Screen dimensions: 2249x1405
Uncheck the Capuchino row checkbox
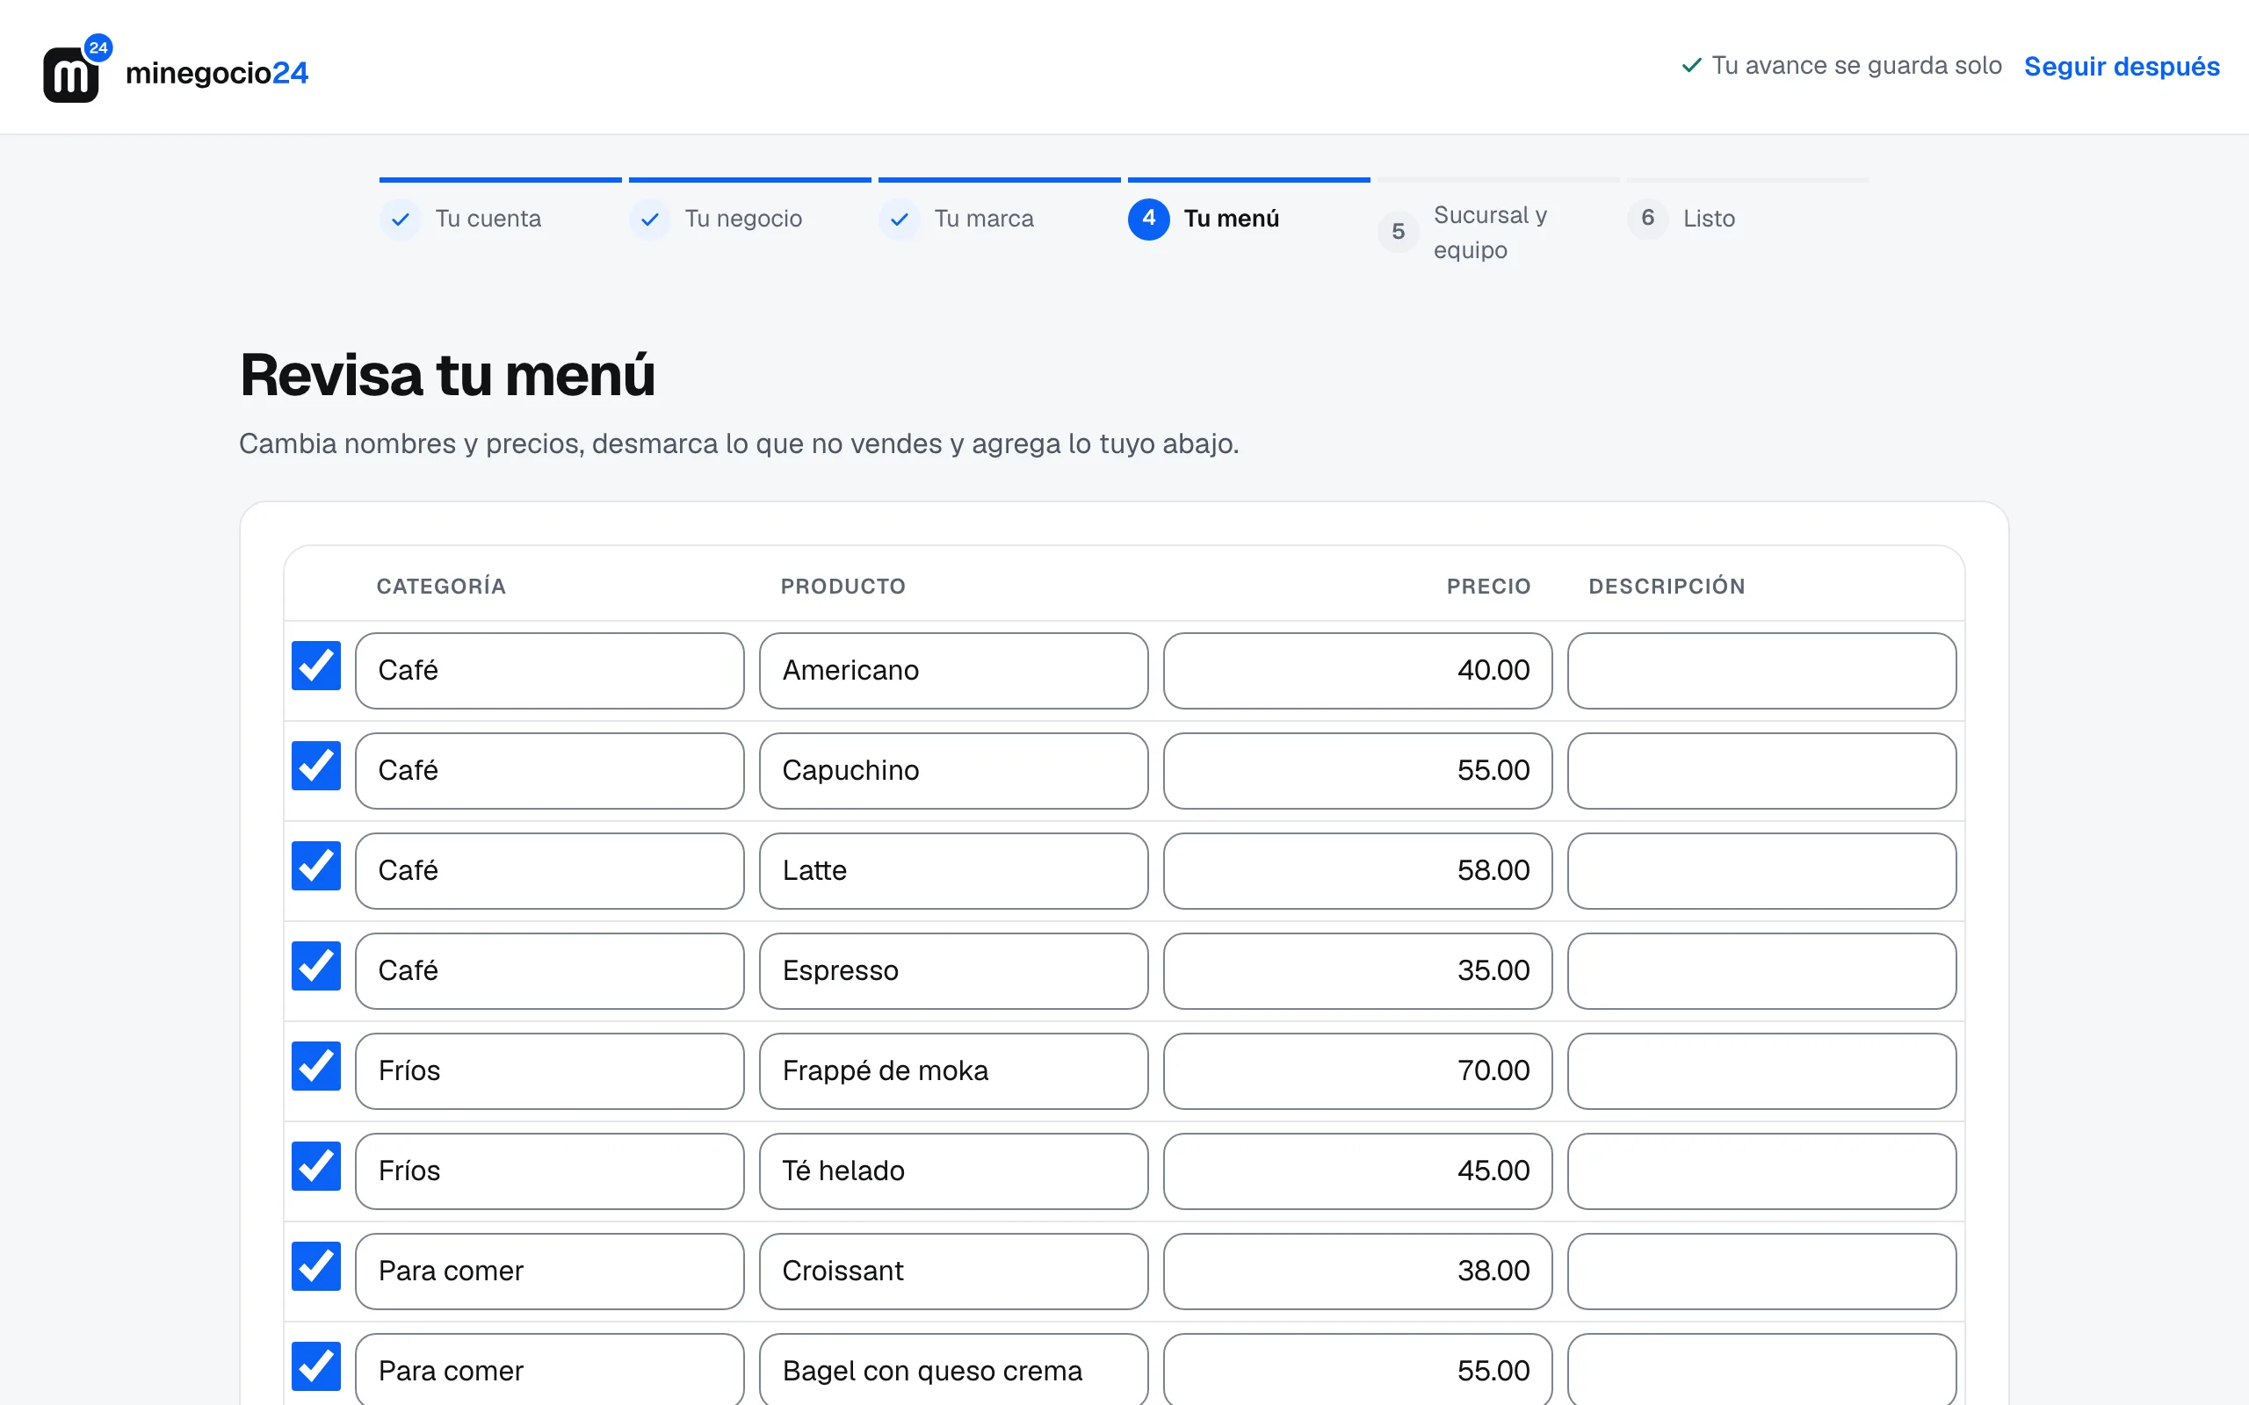(x=316, y=766)
